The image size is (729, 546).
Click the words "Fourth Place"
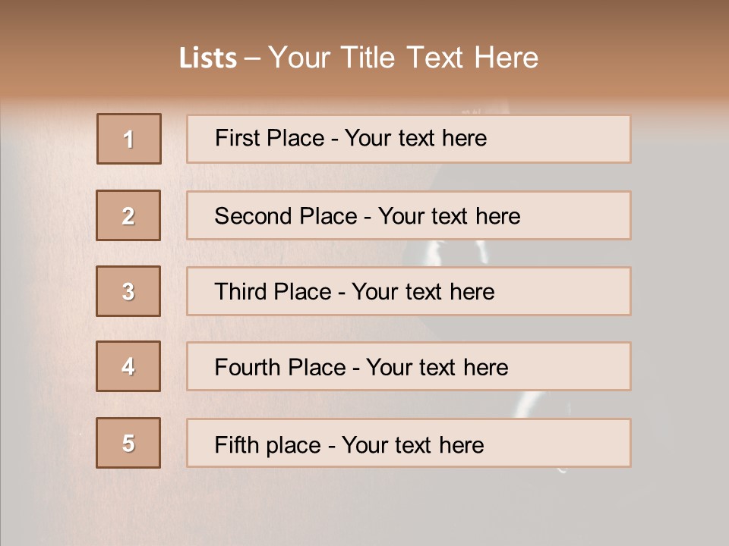(x=280, y=368)
